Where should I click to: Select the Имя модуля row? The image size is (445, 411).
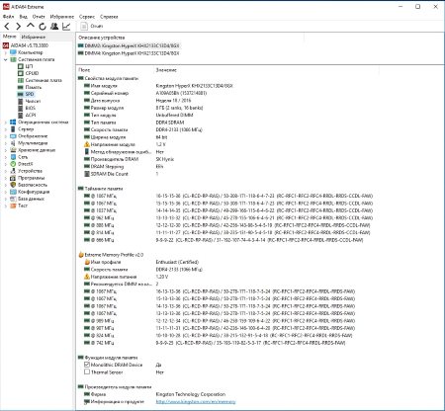coord(158,86)
